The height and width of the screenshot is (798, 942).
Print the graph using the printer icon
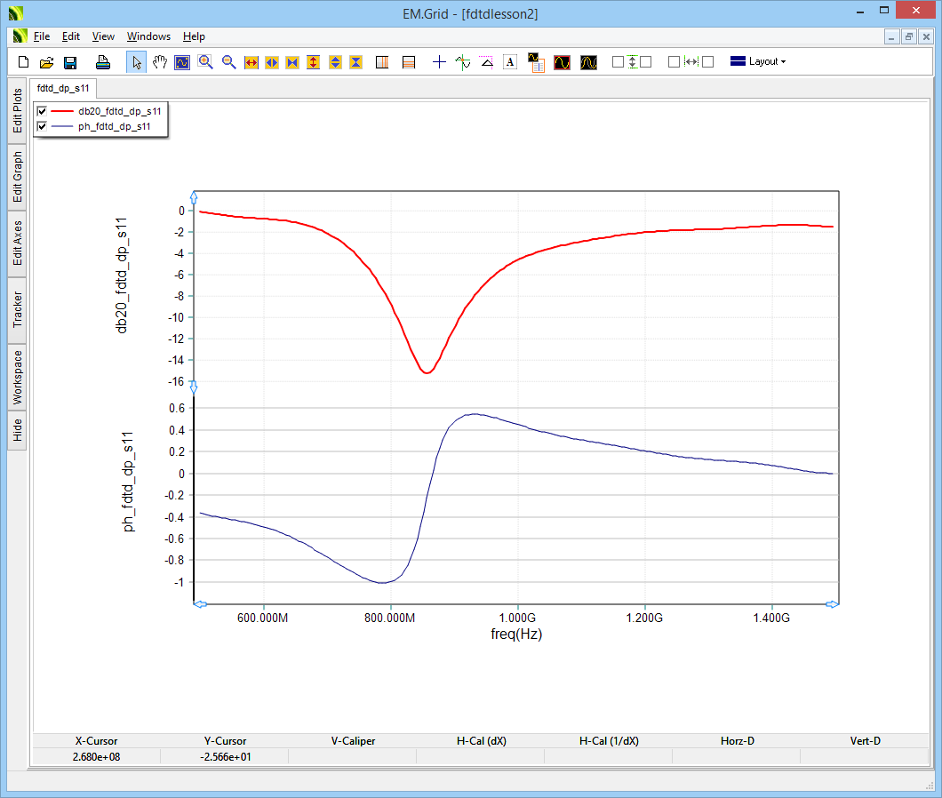(x=103, y=62)
